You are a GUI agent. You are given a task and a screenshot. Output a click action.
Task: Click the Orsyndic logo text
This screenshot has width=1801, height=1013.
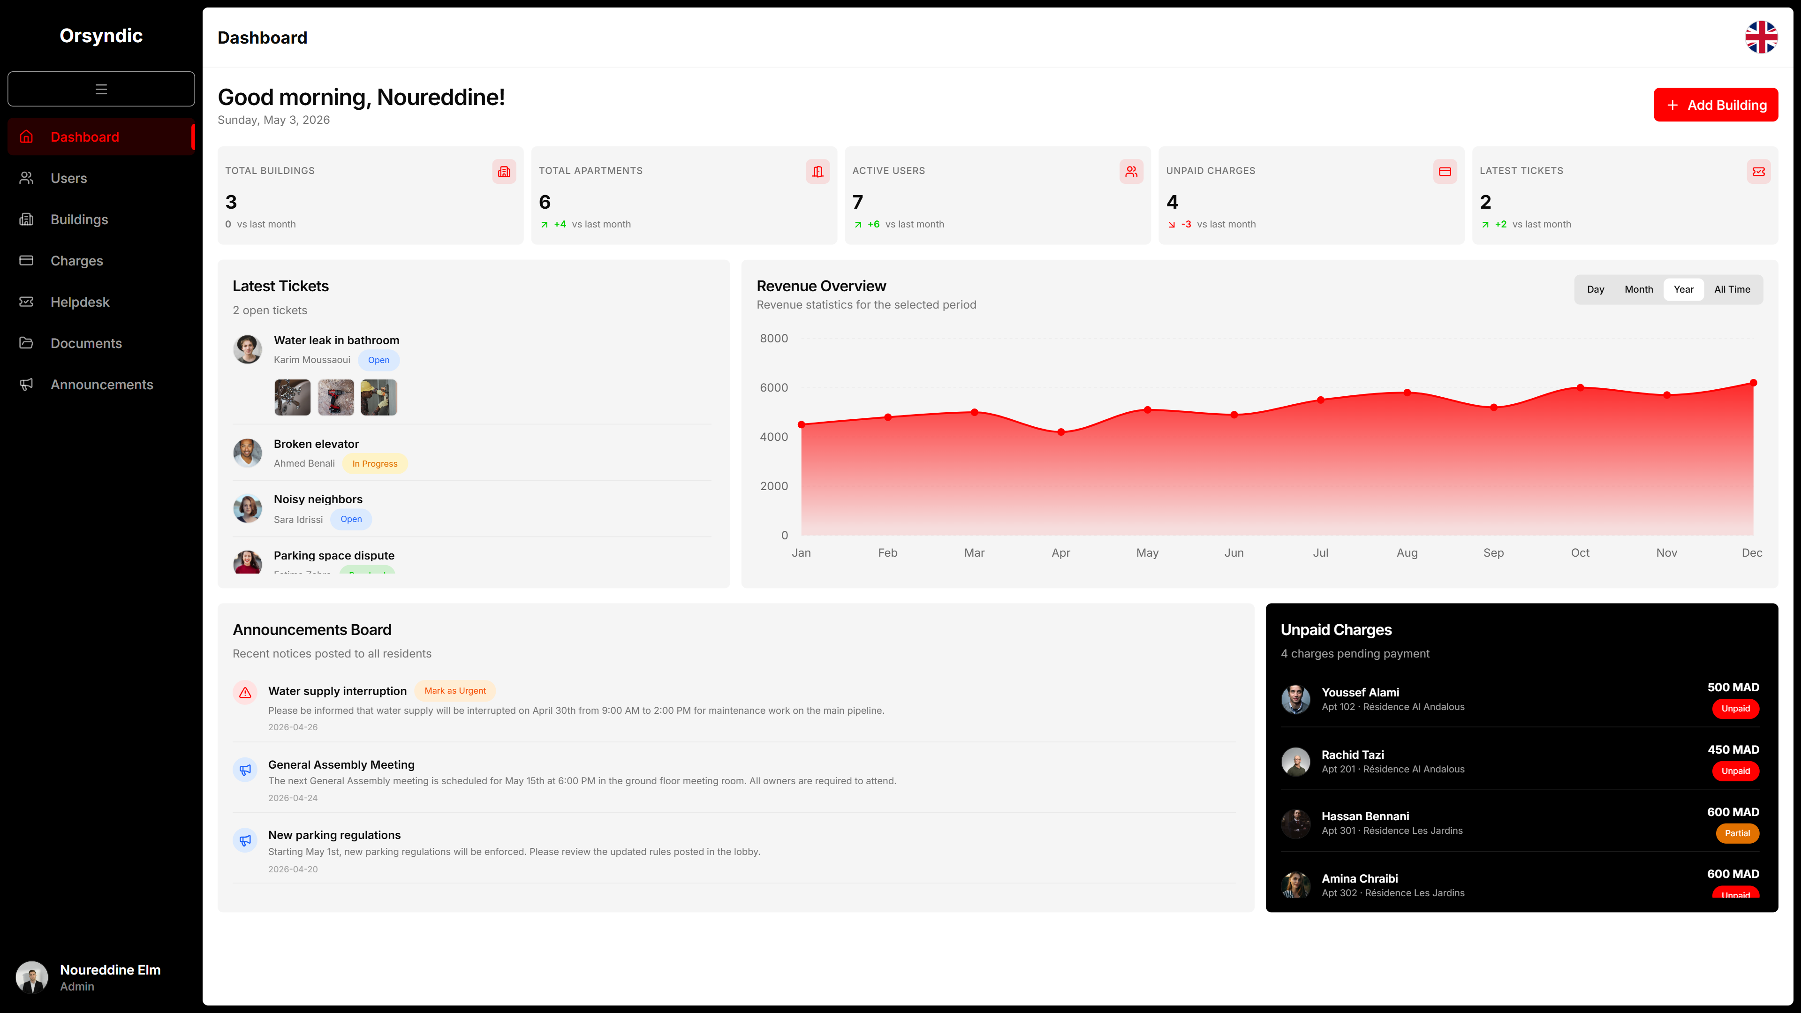point(101,36)
